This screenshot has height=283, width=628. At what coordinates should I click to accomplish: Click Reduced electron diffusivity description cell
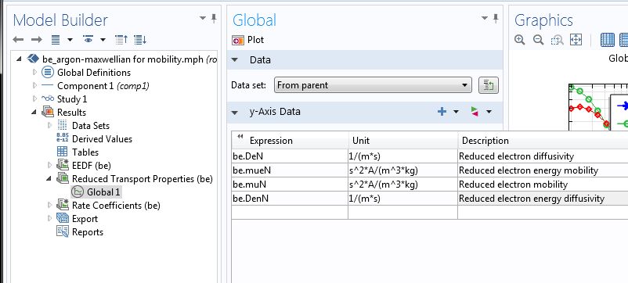543,156
